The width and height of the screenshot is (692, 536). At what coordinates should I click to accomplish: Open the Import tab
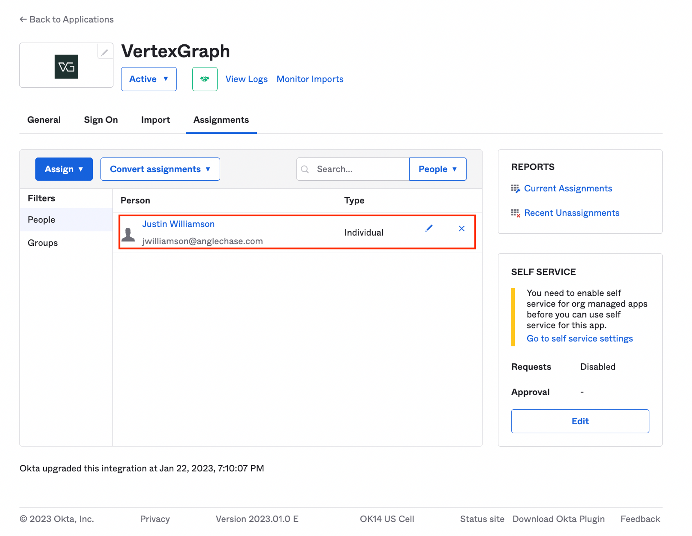coord(155,120)
